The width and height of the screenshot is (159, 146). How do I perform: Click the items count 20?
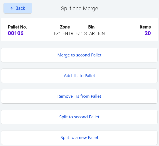click(148, 33)
